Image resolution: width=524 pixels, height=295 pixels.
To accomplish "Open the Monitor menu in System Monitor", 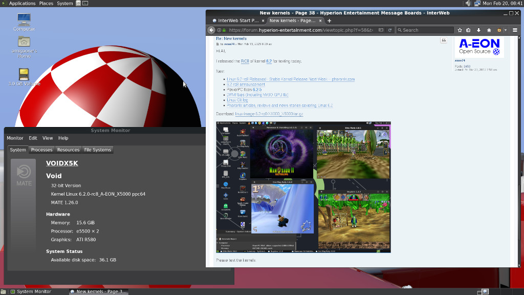I will [x=15, y=138].
